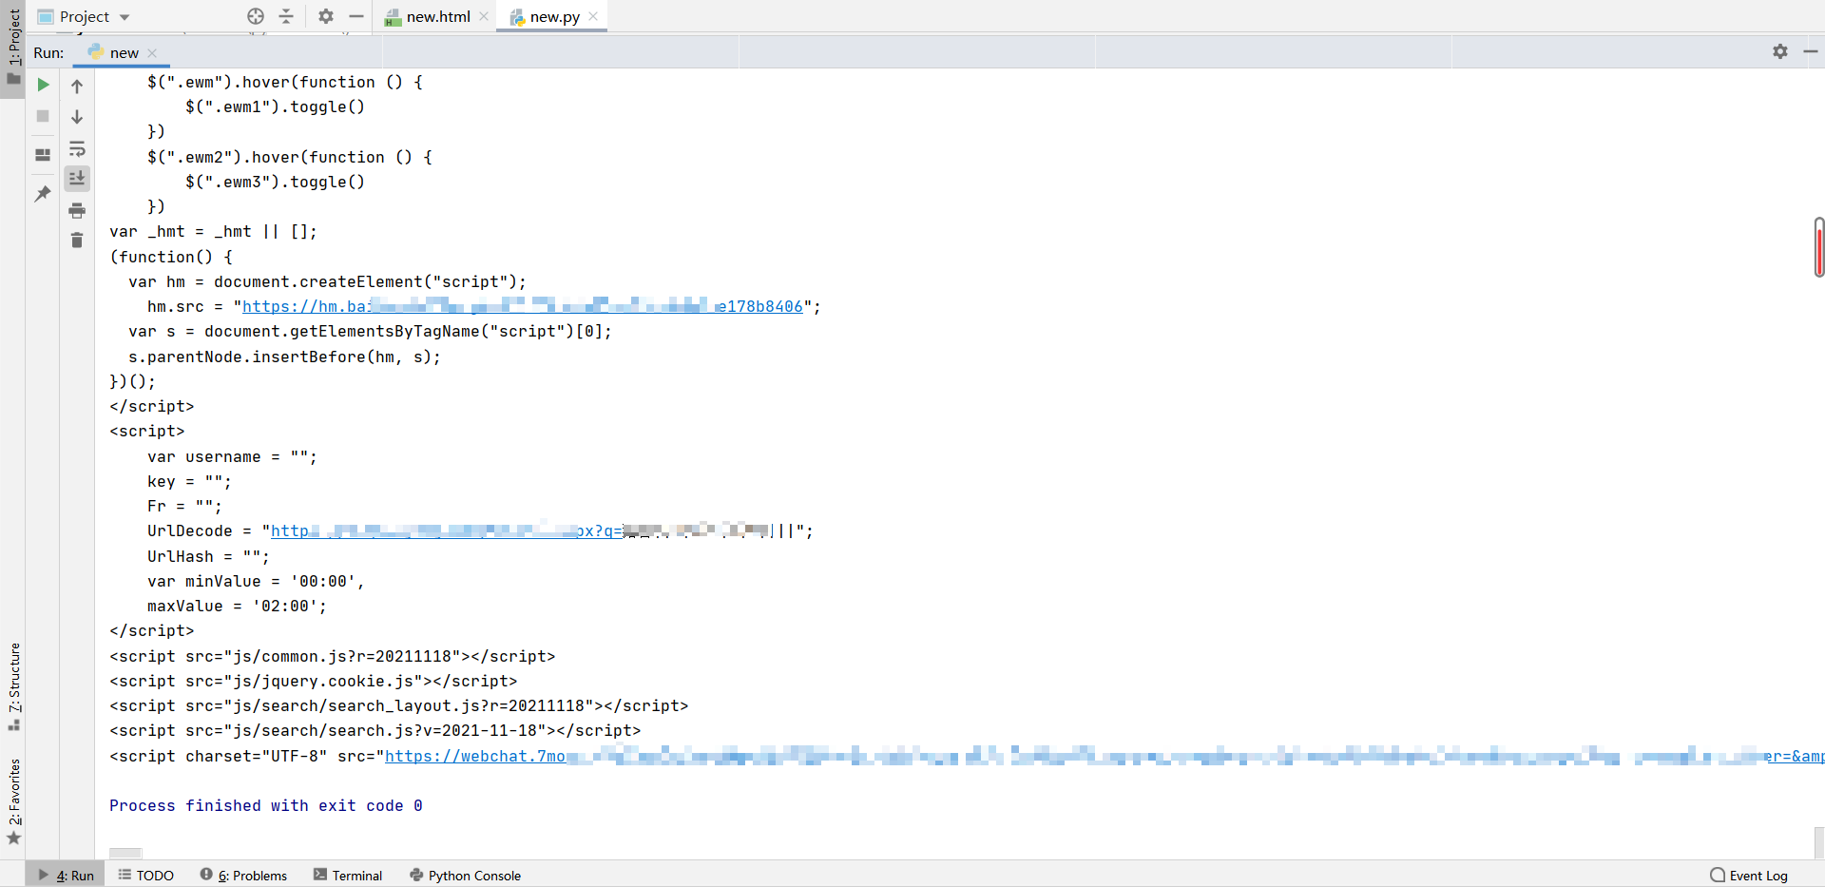Click the $(".ewm2").hover(function () line

pos(290,157)
